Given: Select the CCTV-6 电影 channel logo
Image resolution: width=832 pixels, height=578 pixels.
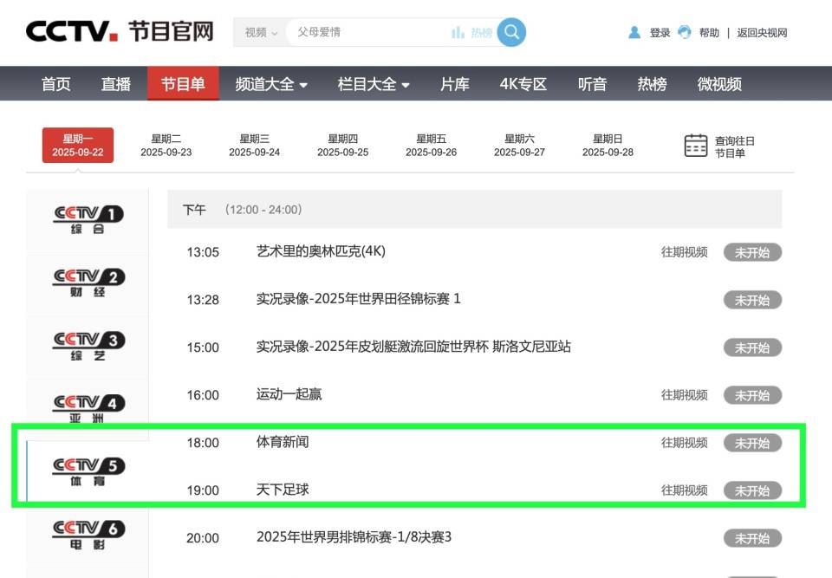Looking at the screenshot, I should [88, 535].
